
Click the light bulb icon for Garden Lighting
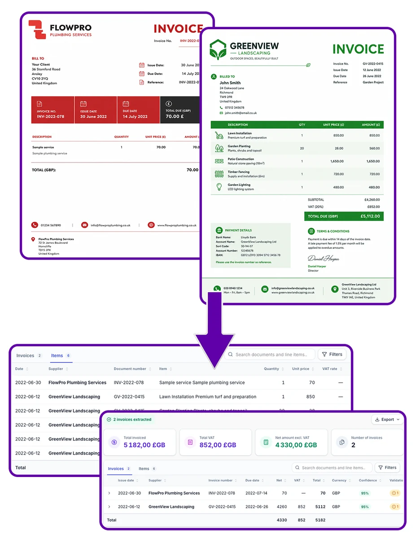(219, 187)
